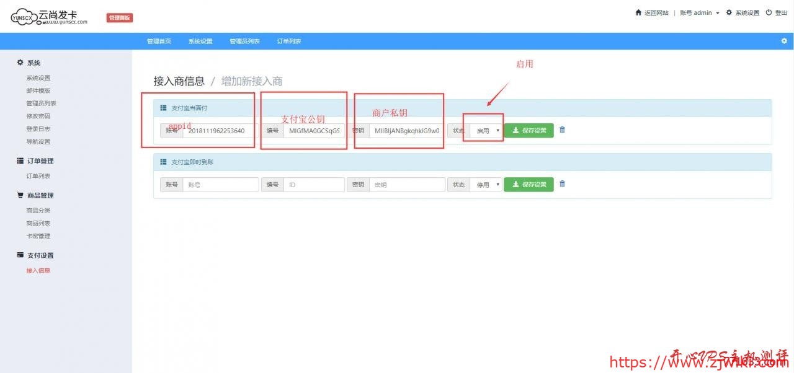Delete the 支付宝当面付 payment entry via trash icon

561,130
